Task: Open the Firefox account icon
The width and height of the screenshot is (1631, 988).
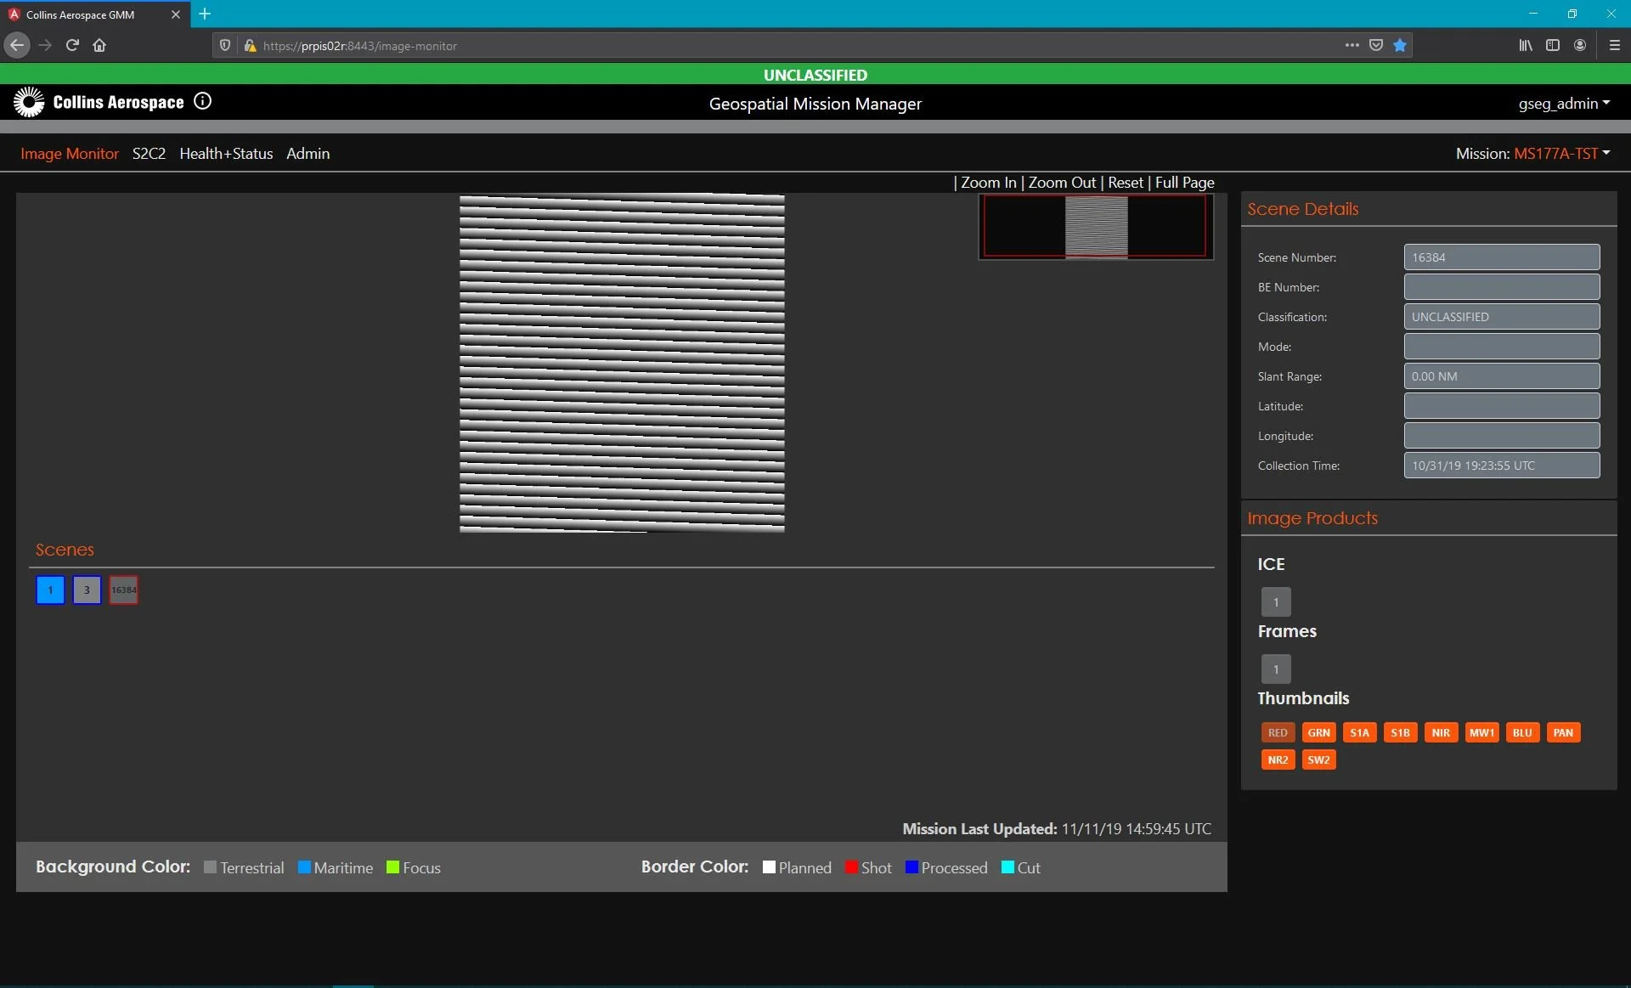Action: click(1580, 45)
